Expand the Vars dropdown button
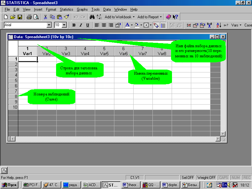The image size is (252, 189). click(x=236, y=25)
